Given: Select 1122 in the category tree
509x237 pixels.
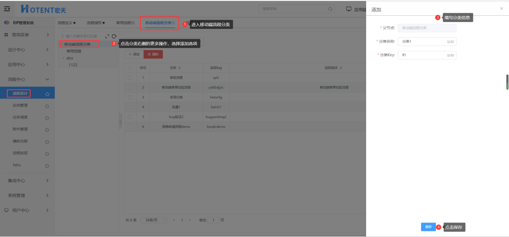Looking at the screenshot, I should (x=73, y=65).
